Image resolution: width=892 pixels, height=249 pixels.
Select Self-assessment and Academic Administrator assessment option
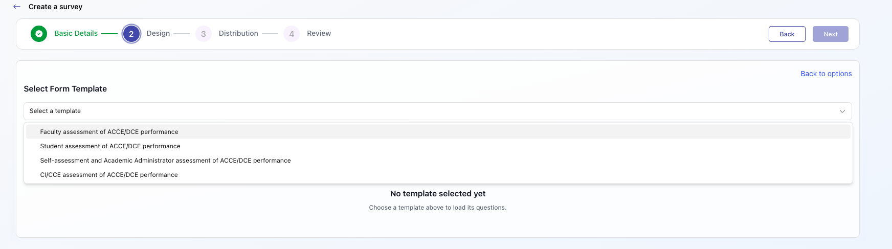[x=165, y=161]
